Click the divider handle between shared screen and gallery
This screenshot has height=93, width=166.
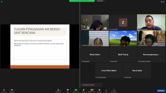tap(80, 47)
